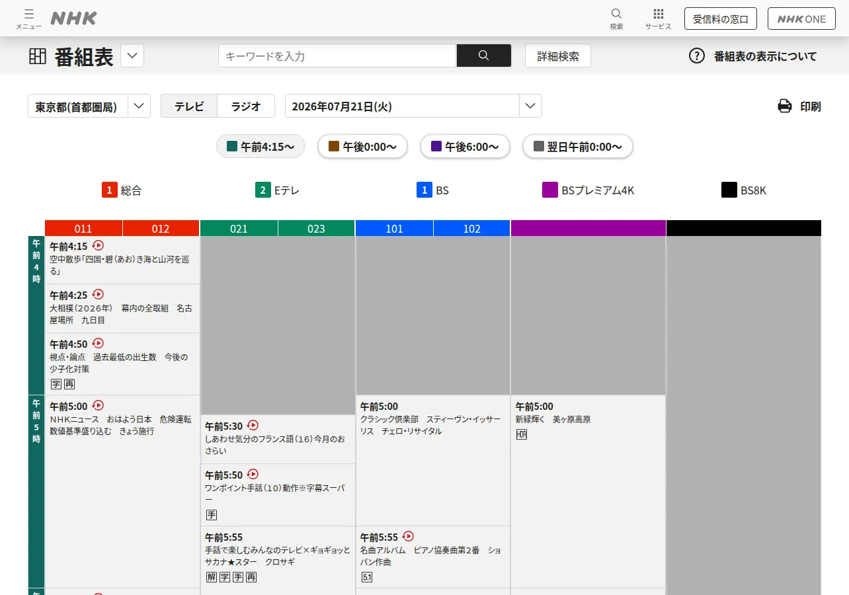Submit keyword search with magnifier button

pyautogui.click(x=483, y=56)
